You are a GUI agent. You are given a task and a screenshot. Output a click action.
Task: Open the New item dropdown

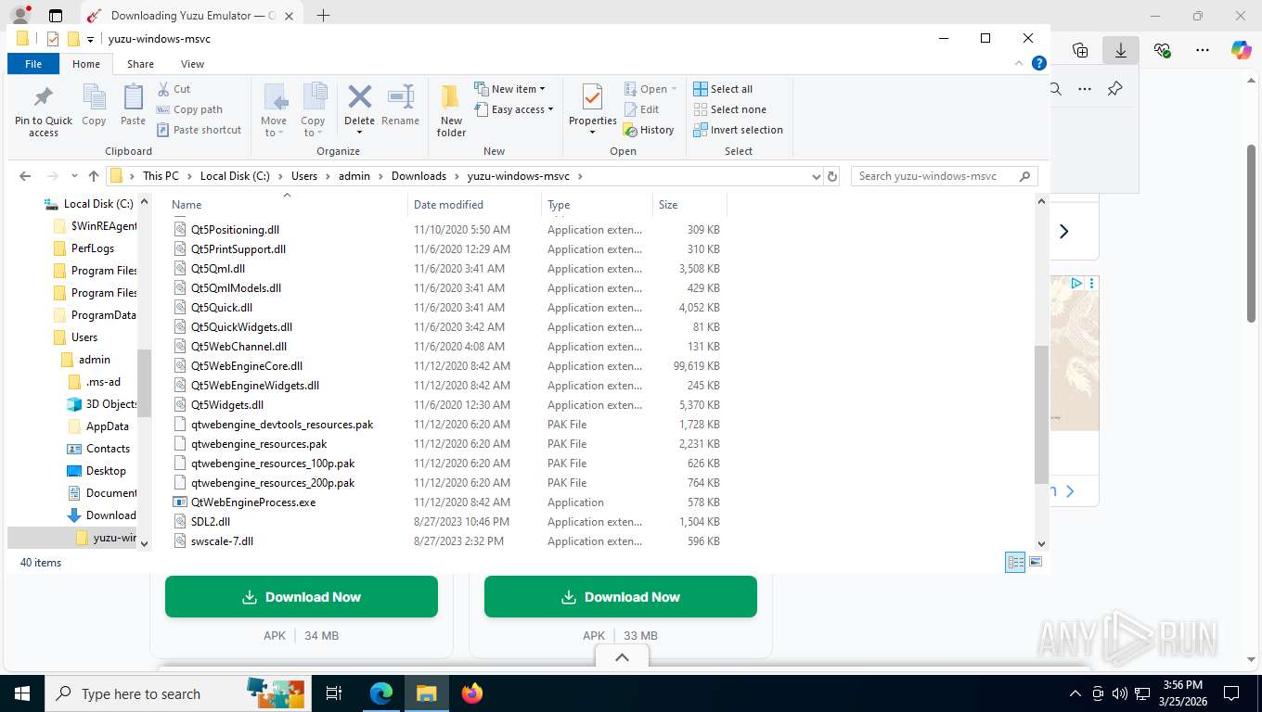(509, 89)
